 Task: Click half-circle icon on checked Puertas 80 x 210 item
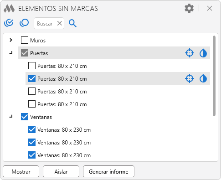pyautogui.click(x=203, y=79)
